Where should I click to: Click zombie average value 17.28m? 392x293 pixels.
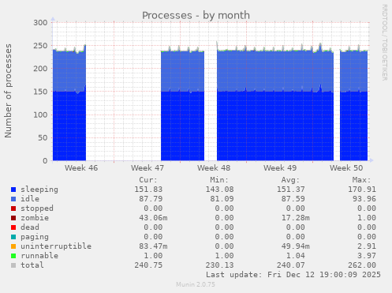[x=296, y=218]
